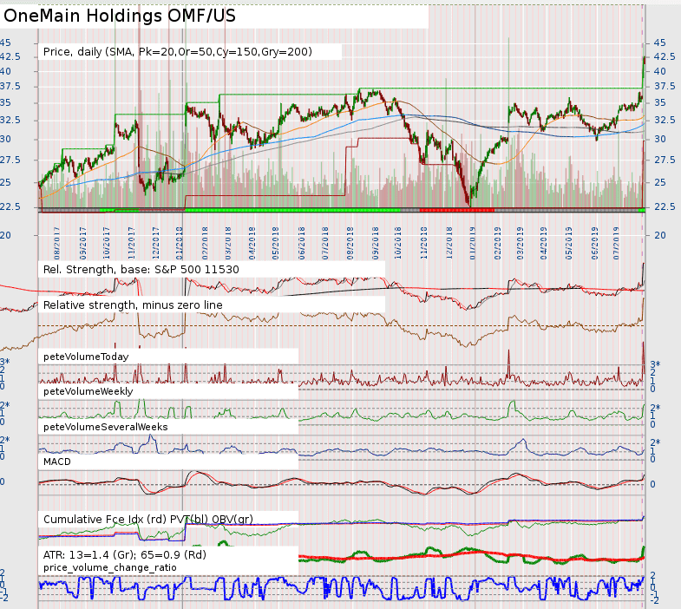The image size is (681, 609).
Task: Select the 04/2019 date axis label
Action: coord(543,243)
